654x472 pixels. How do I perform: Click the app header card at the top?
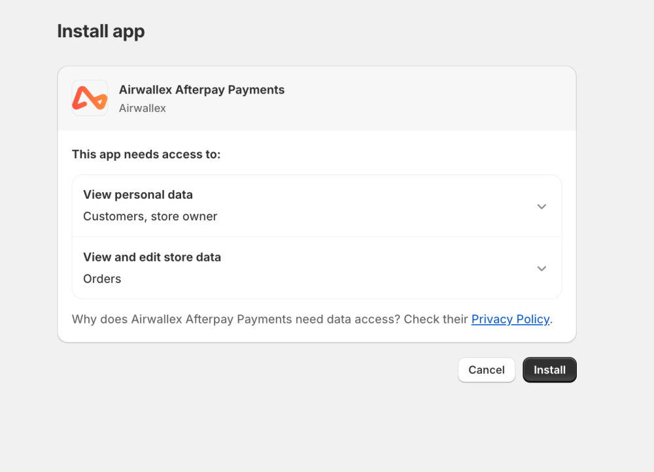point(317,98)
